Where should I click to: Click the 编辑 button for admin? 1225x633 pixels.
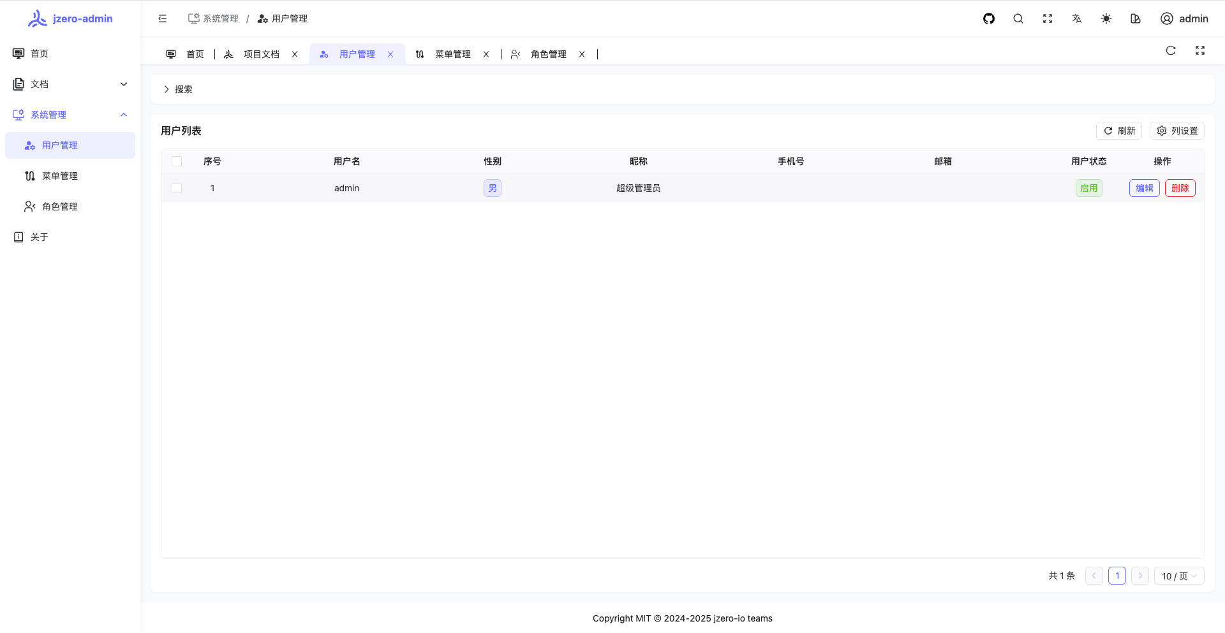1144,188
